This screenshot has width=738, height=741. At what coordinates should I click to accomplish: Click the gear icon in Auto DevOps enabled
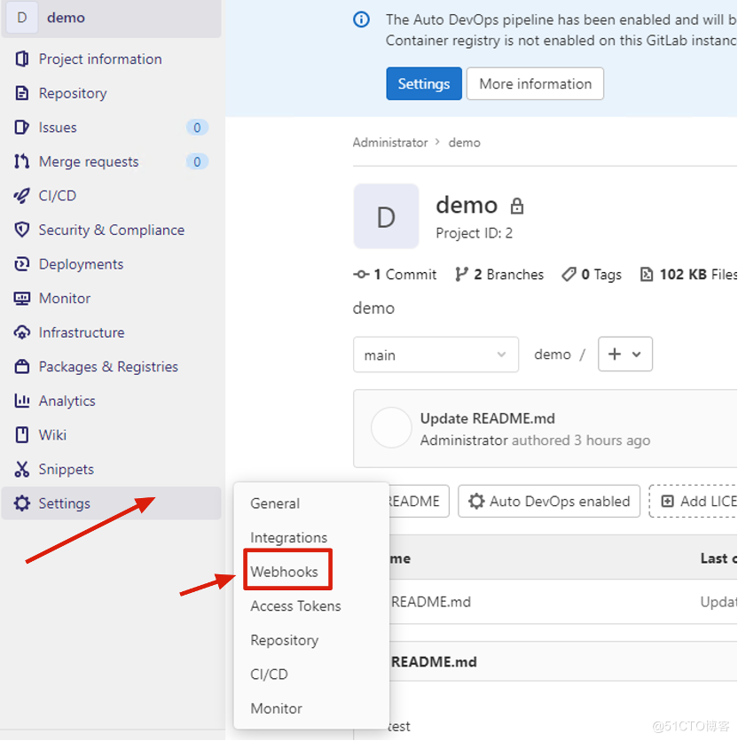click(x=476, y=501)
